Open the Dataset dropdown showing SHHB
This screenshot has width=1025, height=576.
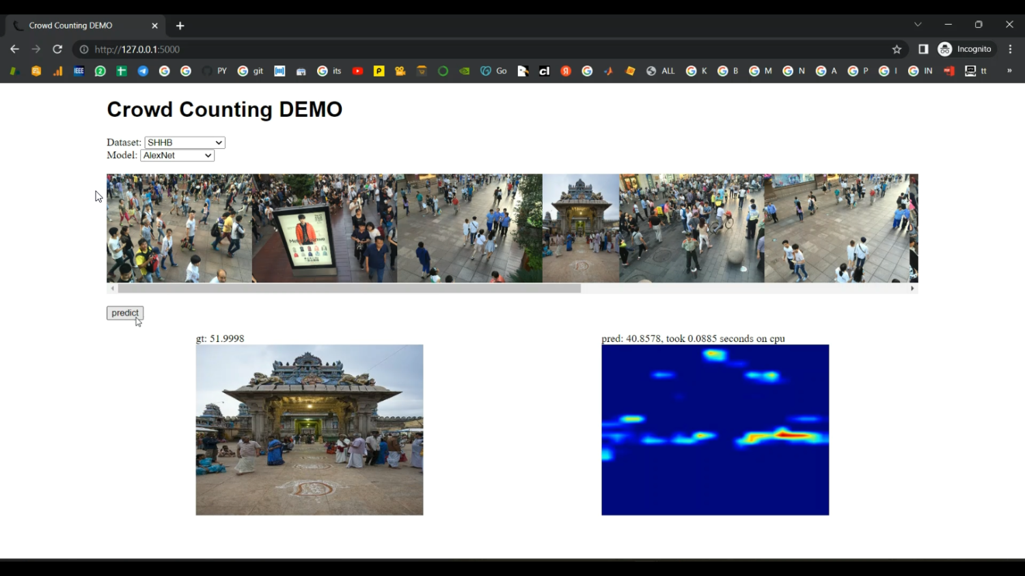pyautogui.click(x=184, y=143)
